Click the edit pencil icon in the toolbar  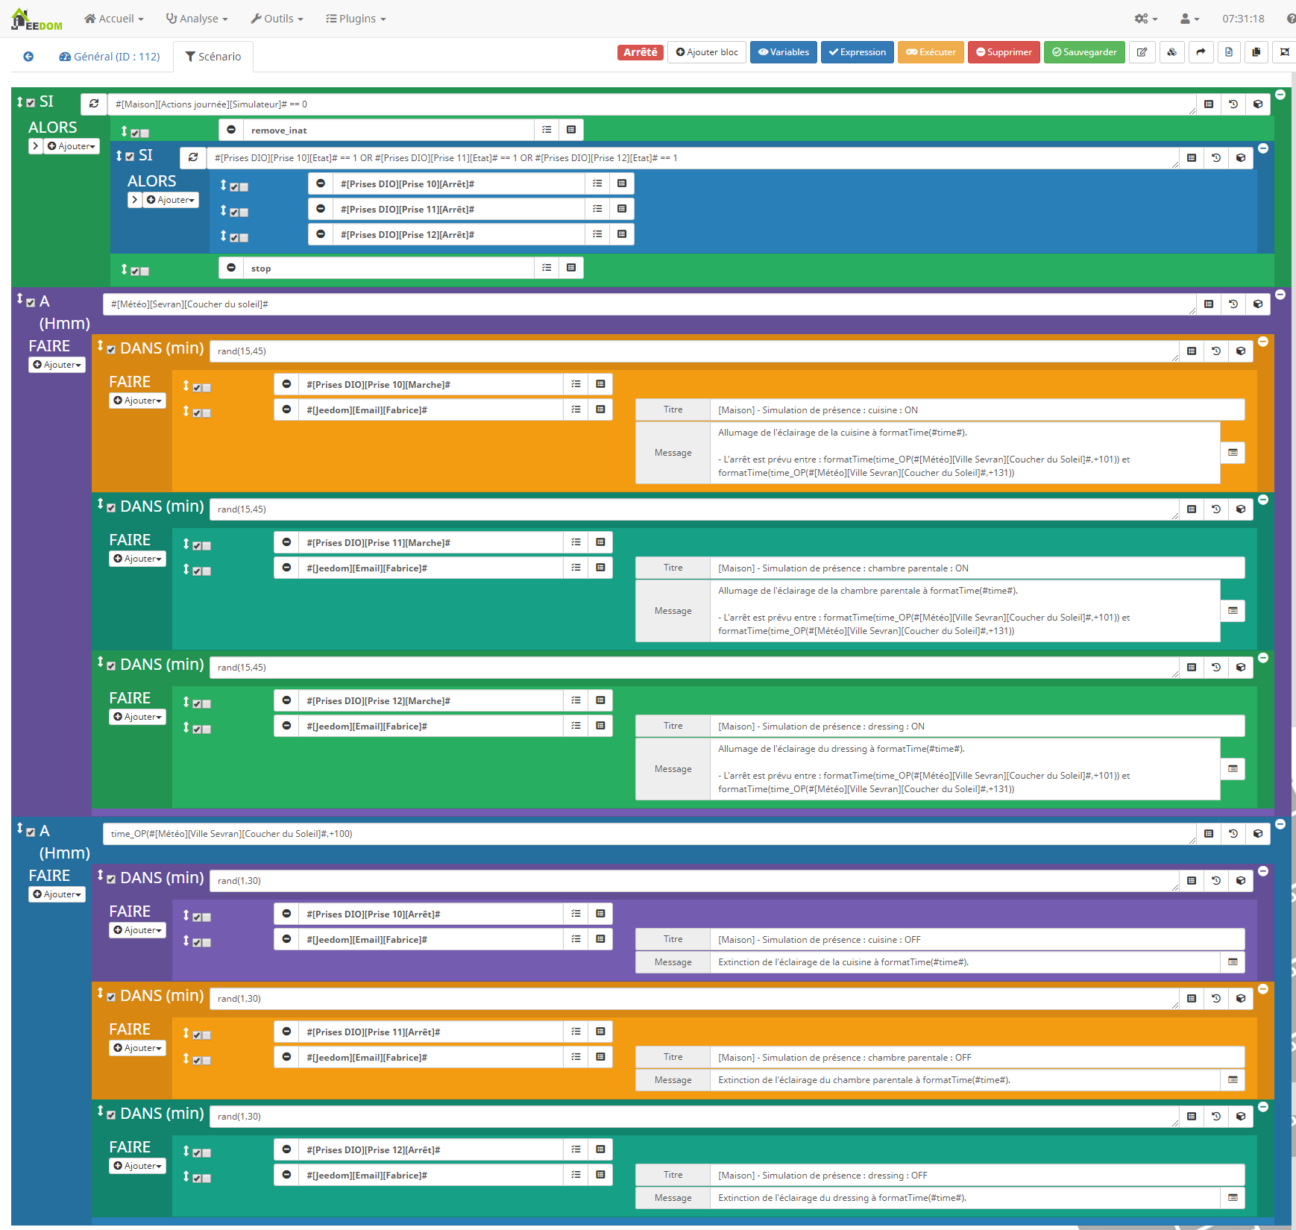click(x=1142, y=52)
